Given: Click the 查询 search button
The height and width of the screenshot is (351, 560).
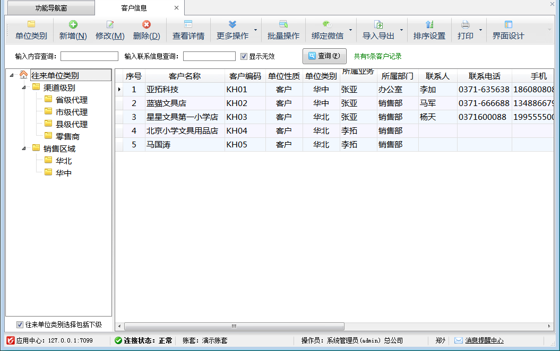Looking at the screenshot, I should click(x=324, y=56).
